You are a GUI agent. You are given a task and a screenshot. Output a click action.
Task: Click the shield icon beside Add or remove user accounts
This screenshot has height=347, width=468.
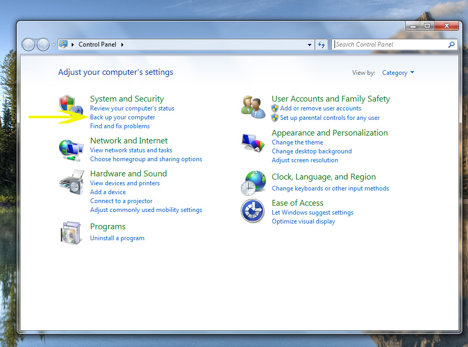pyautogui.click(x=275, y=108)
